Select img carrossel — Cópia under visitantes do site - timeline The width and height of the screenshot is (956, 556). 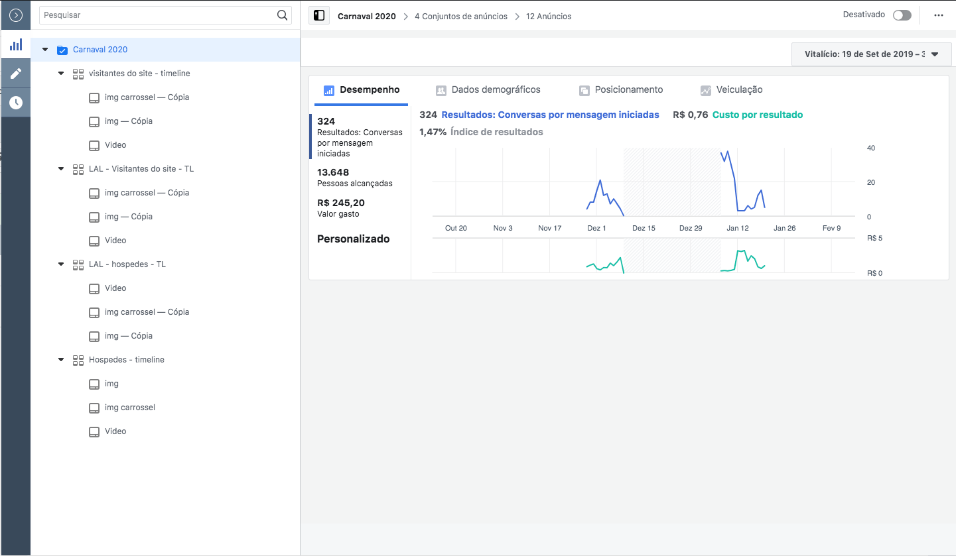147,97
